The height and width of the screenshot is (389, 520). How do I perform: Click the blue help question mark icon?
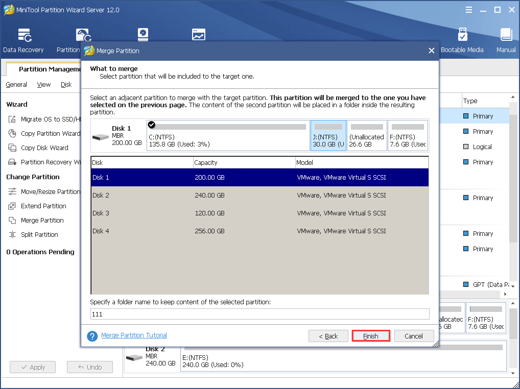tap(92, 336)
